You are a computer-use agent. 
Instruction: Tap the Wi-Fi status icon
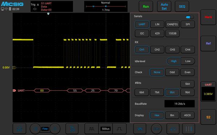[x=6, y=9]
